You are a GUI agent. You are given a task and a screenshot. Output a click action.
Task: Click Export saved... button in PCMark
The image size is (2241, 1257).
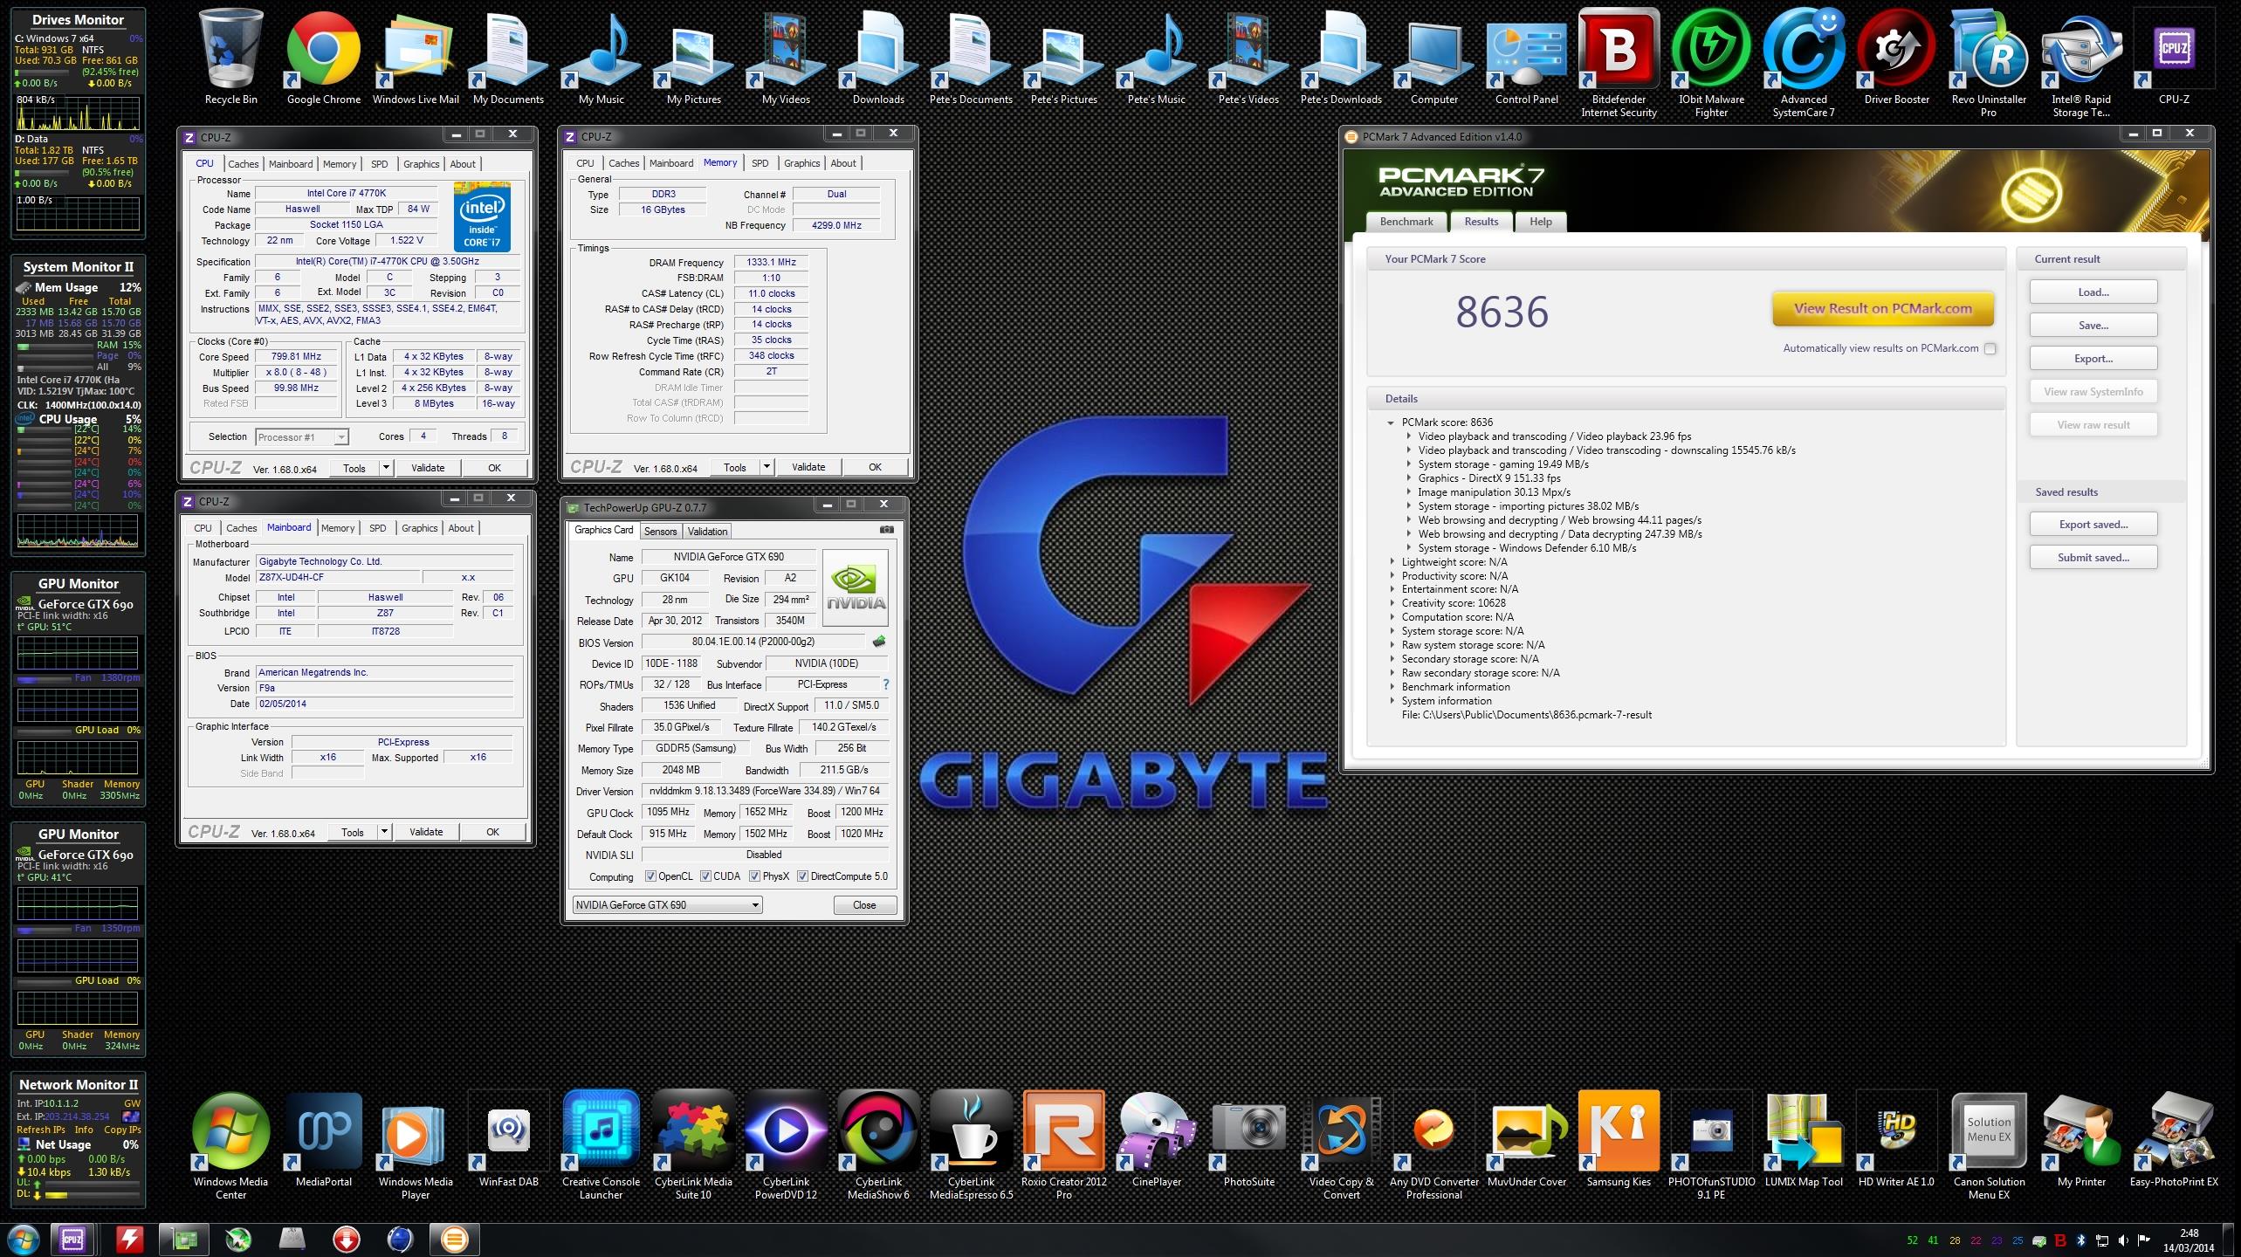[x=2093, y=524]
